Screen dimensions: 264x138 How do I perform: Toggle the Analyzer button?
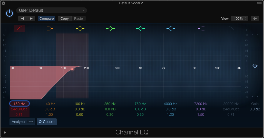click(x=22, y=122)
